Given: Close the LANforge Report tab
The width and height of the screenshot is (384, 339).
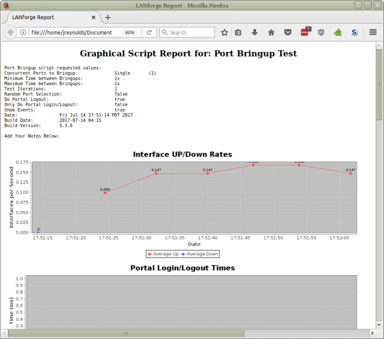Looking at the screenshot, I should click(x=93, y=18).
